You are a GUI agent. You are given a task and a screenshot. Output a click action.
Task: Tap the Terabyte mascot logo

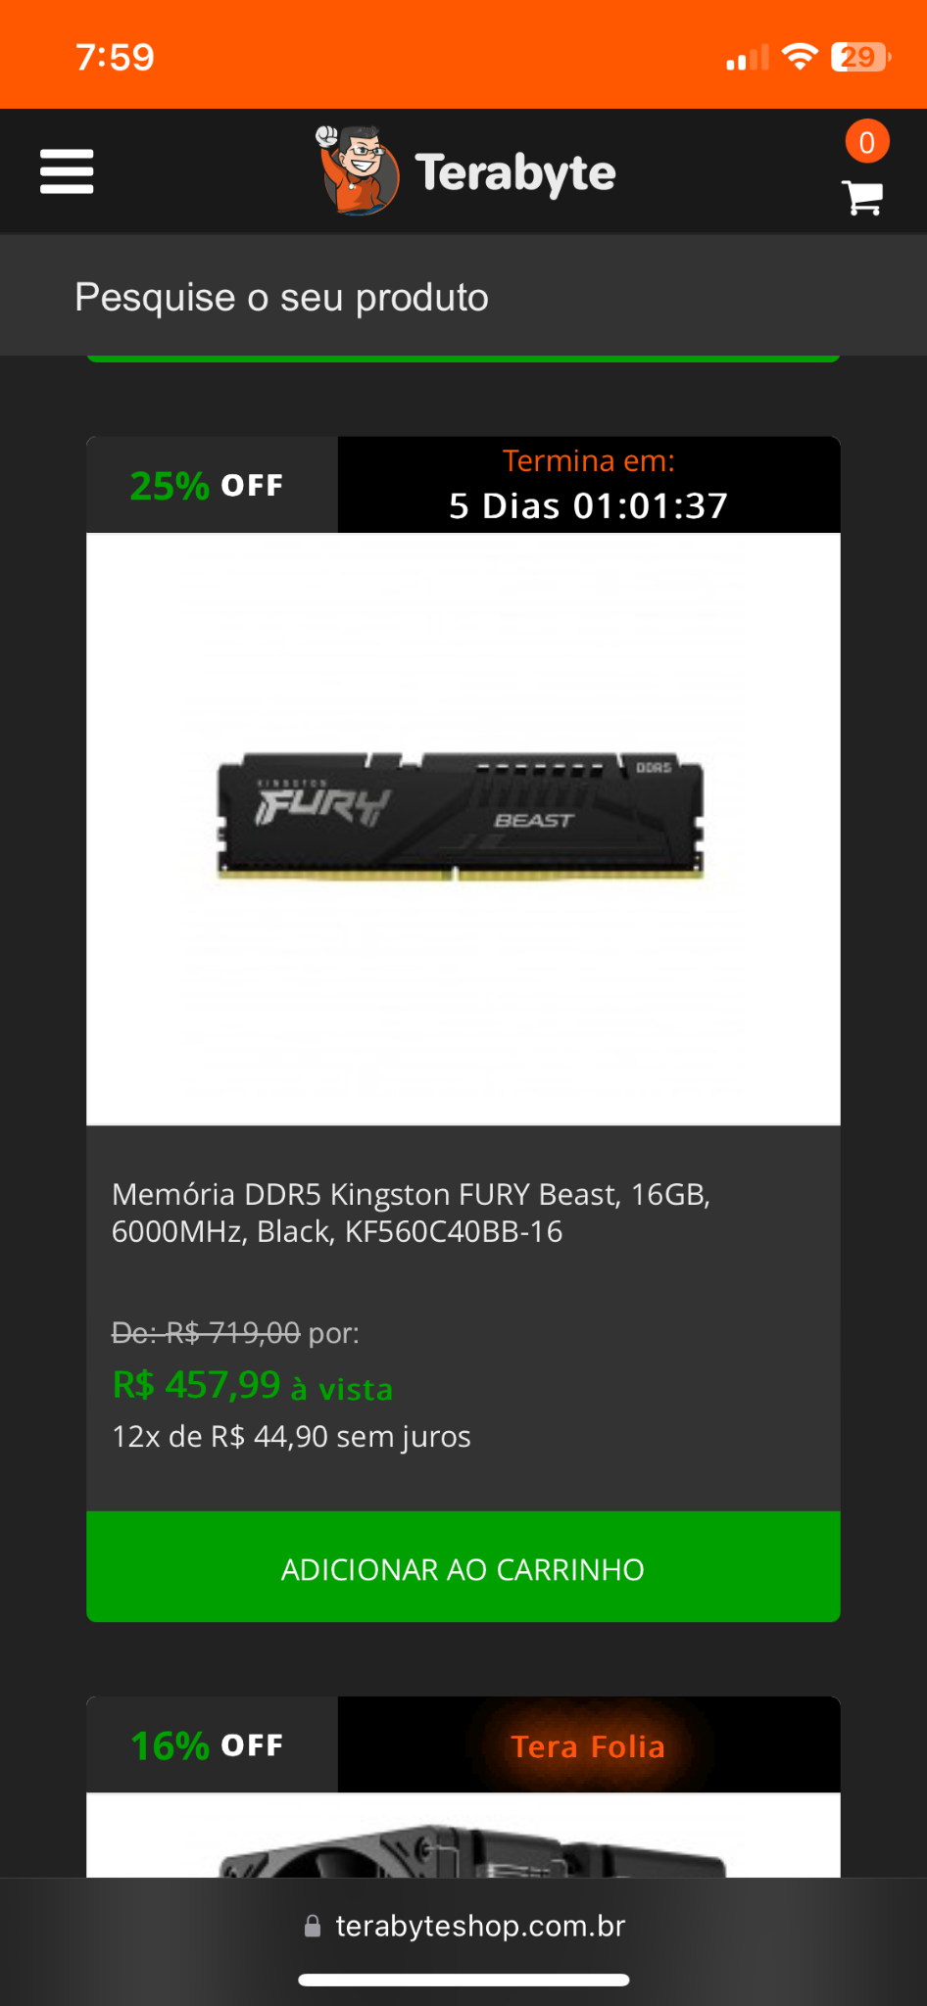pos(357,169)
